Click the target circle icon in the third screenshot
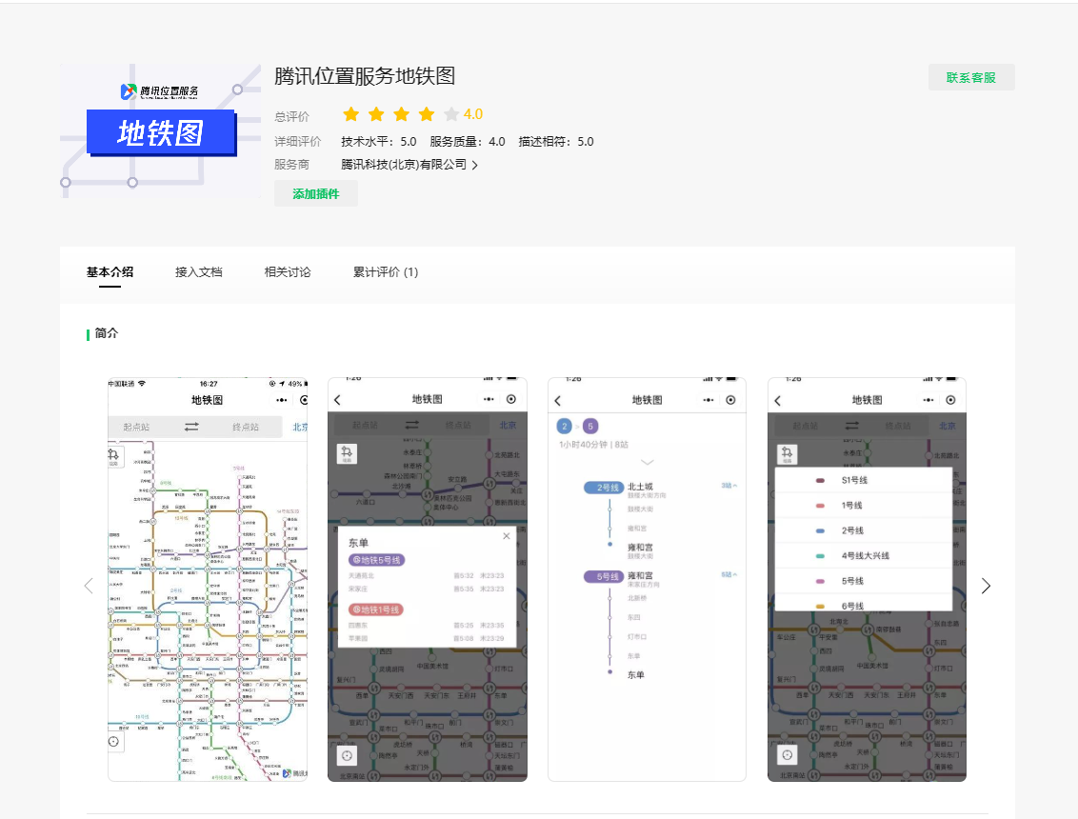This screenshot has width=1078, height=819. [x=730, y=400]
